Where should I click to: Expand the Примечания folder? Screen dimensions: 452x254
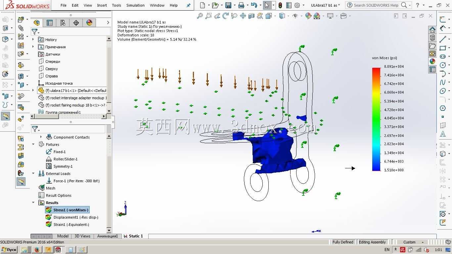click(x=33, y=47)
